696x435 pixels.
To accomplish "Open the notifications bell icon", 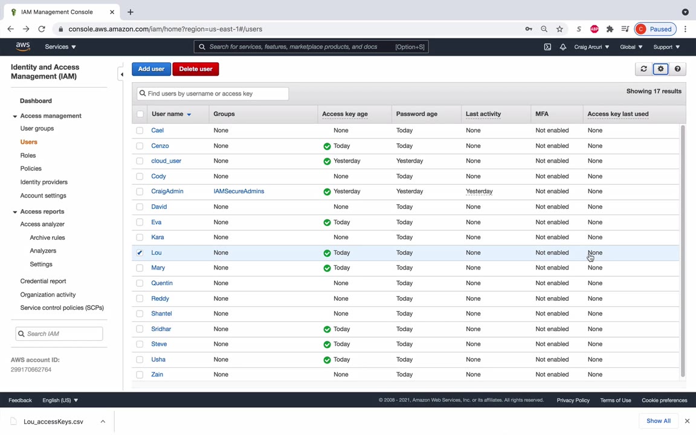I will (x=562, y=47).
